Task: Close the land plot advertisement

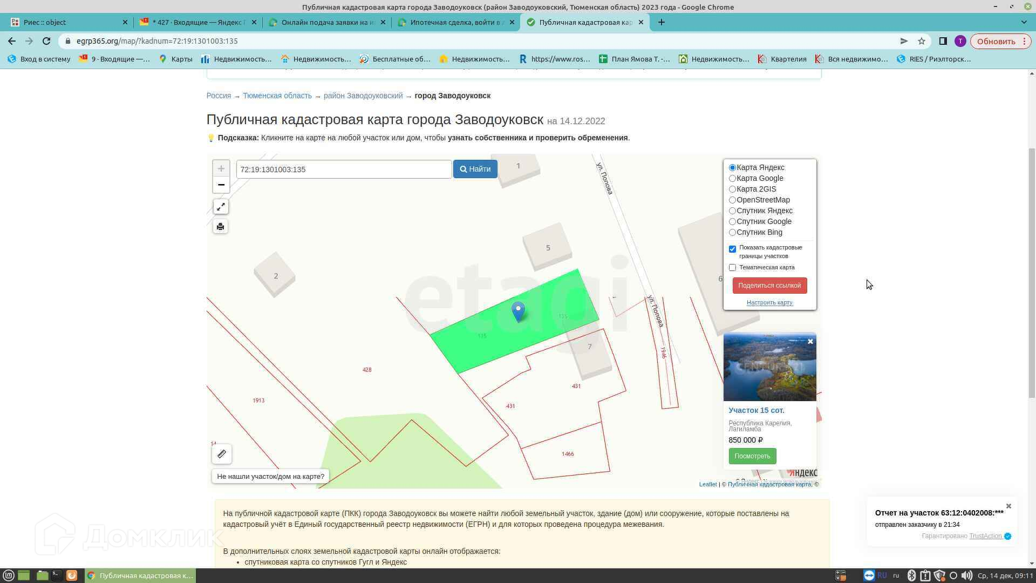Action: (x=810, y=341)
